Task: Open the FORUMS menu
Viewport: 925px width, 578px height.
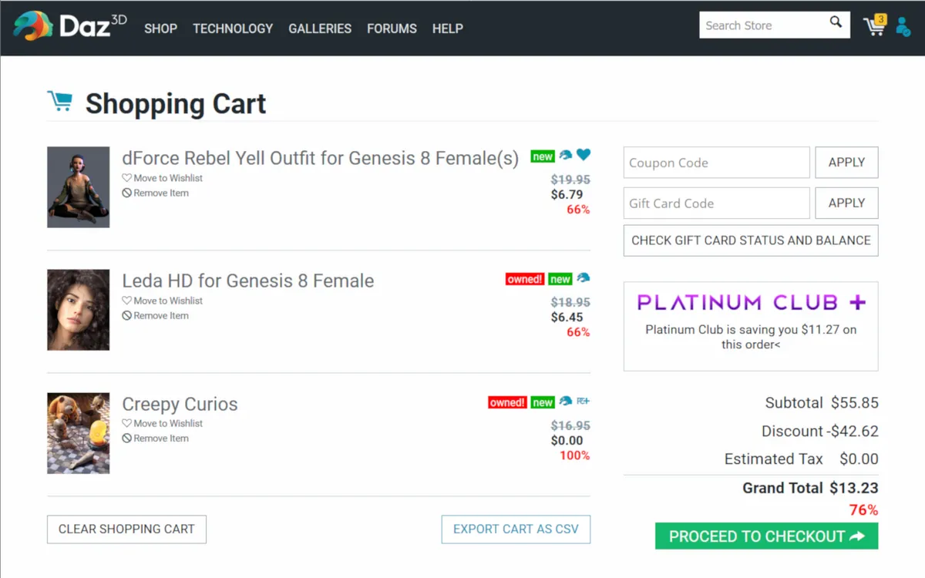Action: click(x=392, y=29)
